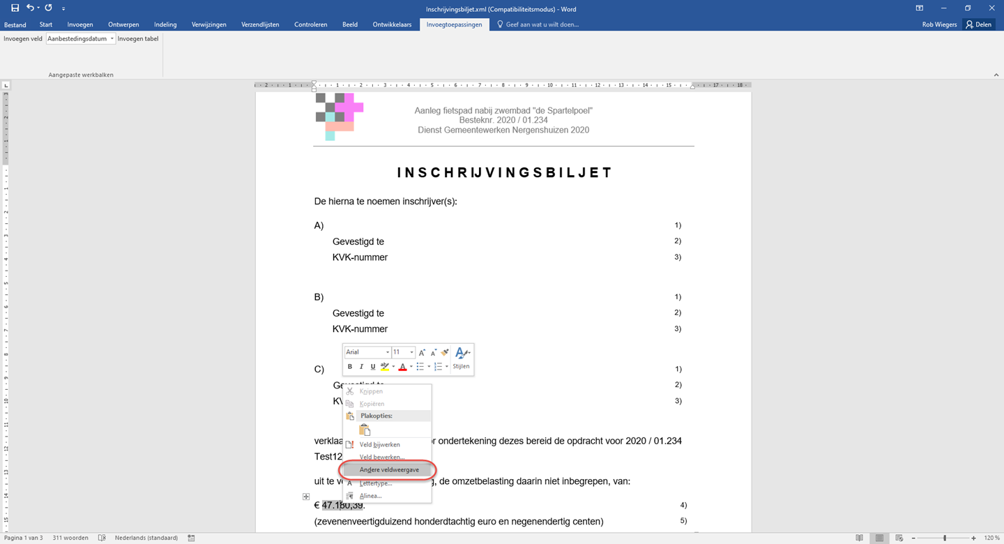Apply a bulleted list from the mini toolbar
This screenshot has height=544, width=1004.
(x=420, y=367)
